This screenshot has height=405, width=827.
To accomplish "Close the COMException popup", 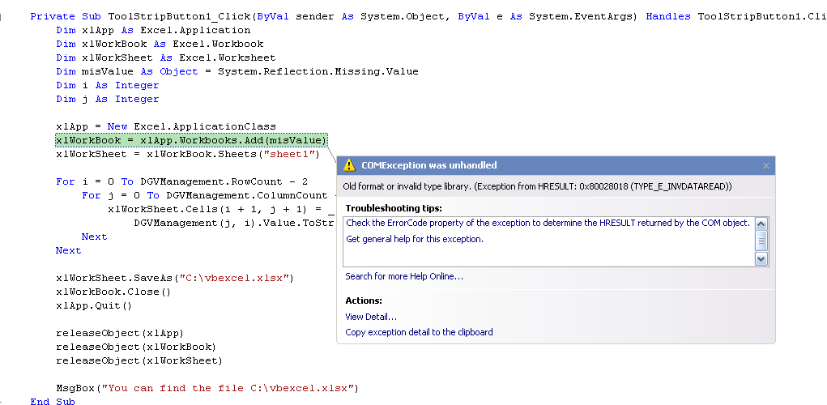I will tap(765, 165).
